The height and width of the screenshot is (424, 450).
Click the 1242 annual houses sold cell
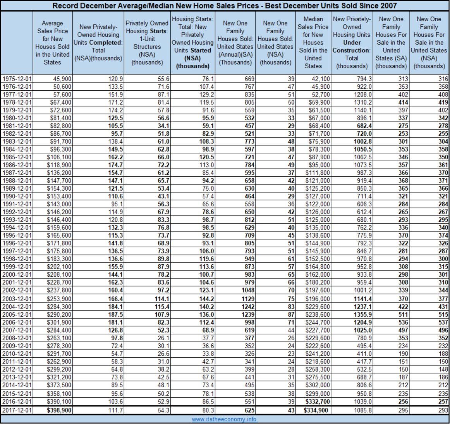click(235, 307)
